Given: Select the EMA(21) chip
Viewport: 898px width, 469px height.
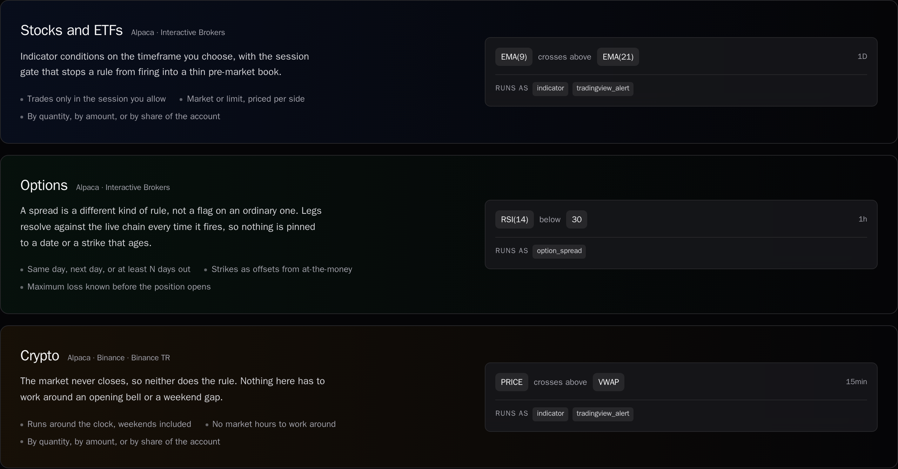Looking at the screenshot, I should point(618,57).
